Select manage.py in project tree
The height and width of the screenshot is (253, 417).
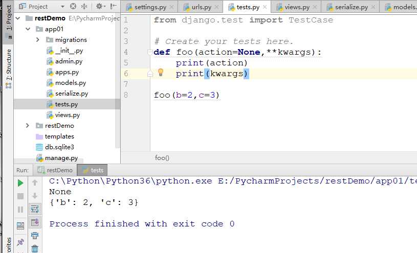pos(57,158)
